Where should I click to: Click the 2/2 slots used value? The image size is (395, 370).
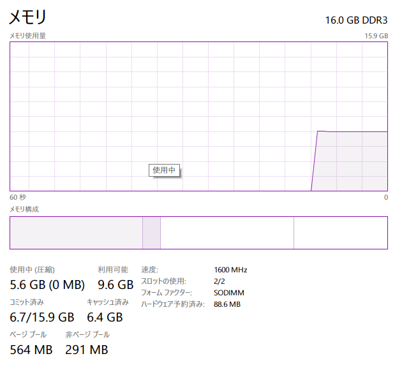(220, 281)
